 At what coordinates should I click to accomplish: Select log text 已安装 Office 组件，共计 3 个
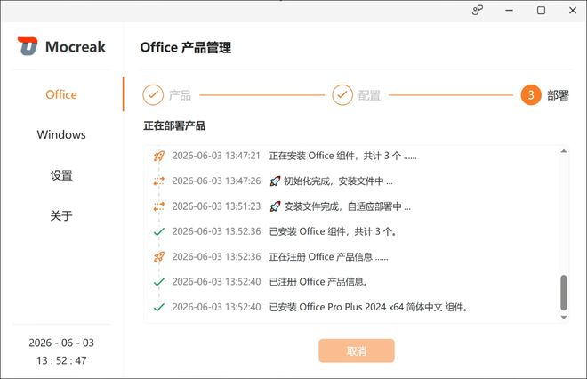click(x=333, y=232)
